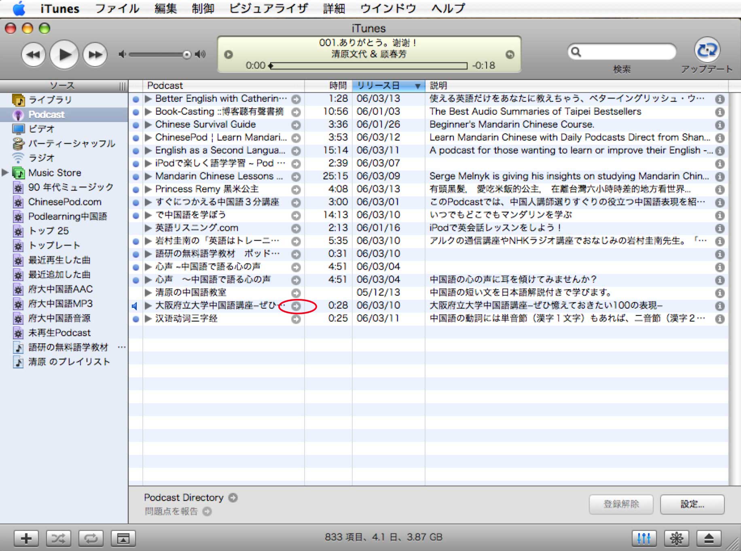This screenshot has height=551, width=741.
Task: Open the ビジュアライザ menu
Action: tap(268, 8)
